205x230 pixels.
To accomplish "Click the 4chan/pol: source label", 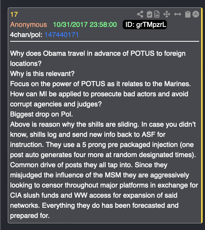I will [x=26, y=35].
